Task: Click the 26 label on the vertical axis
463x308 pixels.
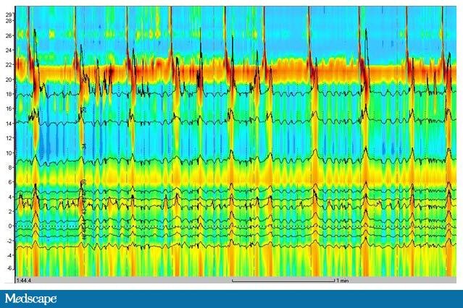Action: click(9, 35)
